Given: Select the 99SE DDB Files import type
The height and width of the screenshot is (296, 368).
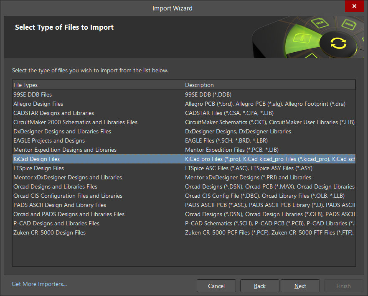Looking at the screenshot, I should click(x=32, y=94).
